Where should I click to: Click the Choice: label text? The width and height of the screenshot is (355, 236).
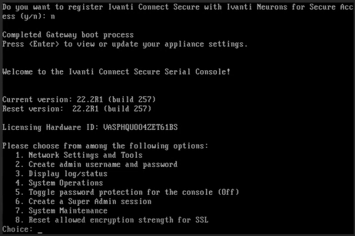17,229
